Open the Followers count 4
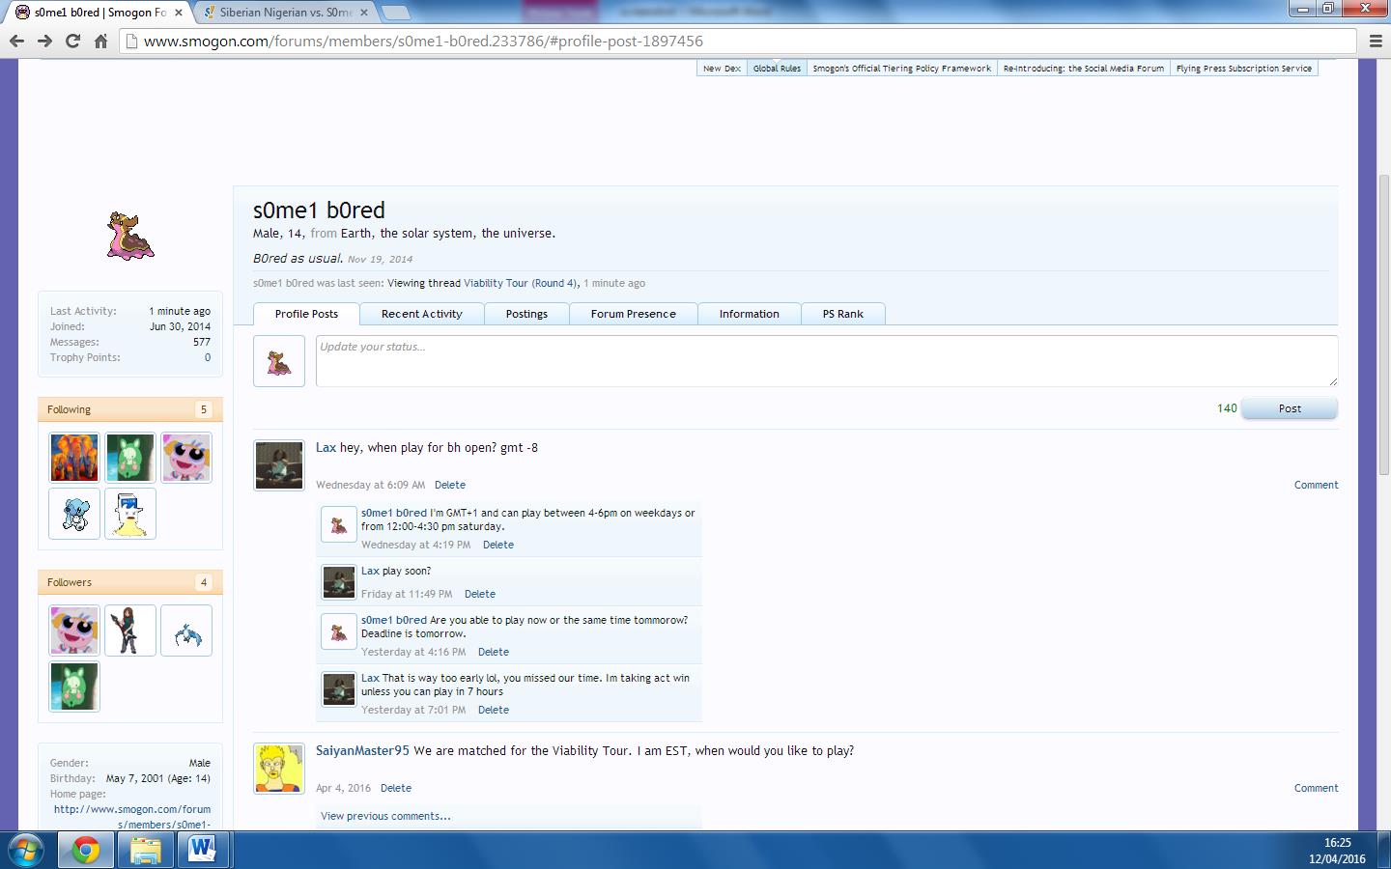The image size is (1391, 869). tap(204, 582)
